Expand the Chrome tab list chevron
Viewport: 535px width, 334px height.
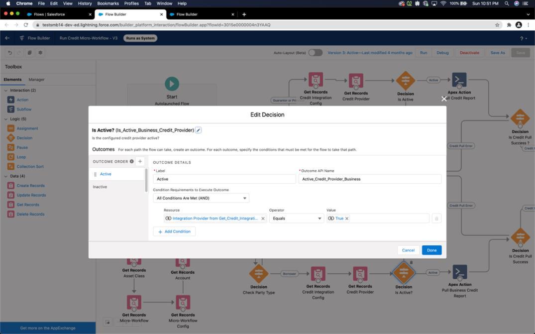tap(528, 14)
